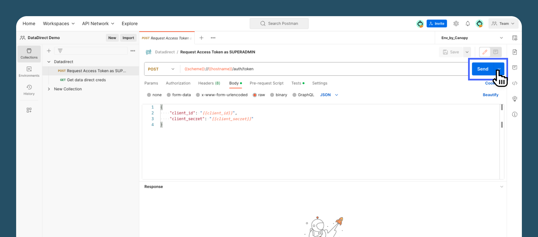Screen dimensions: 538x237
Task: Open the History sidebar panel
Action: click(x=29, y=90)
